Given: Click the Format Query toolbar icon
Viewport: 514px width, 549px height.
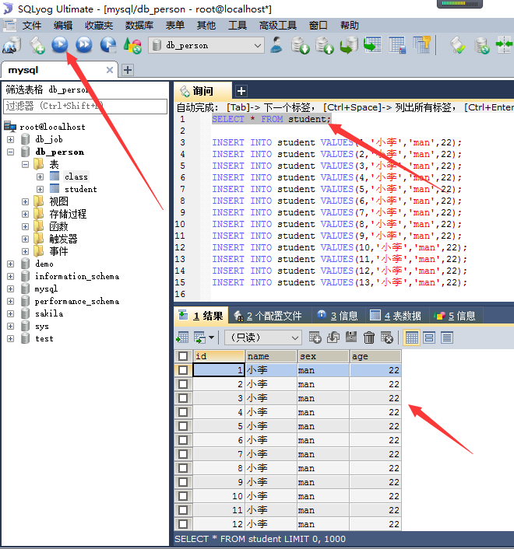Looking at the screenshot, I should 458,45.
